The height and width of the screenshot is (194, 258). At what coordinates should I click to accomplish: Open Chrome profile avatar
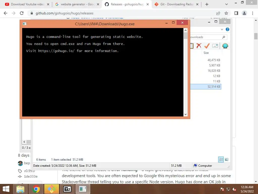tap(244, 13)
